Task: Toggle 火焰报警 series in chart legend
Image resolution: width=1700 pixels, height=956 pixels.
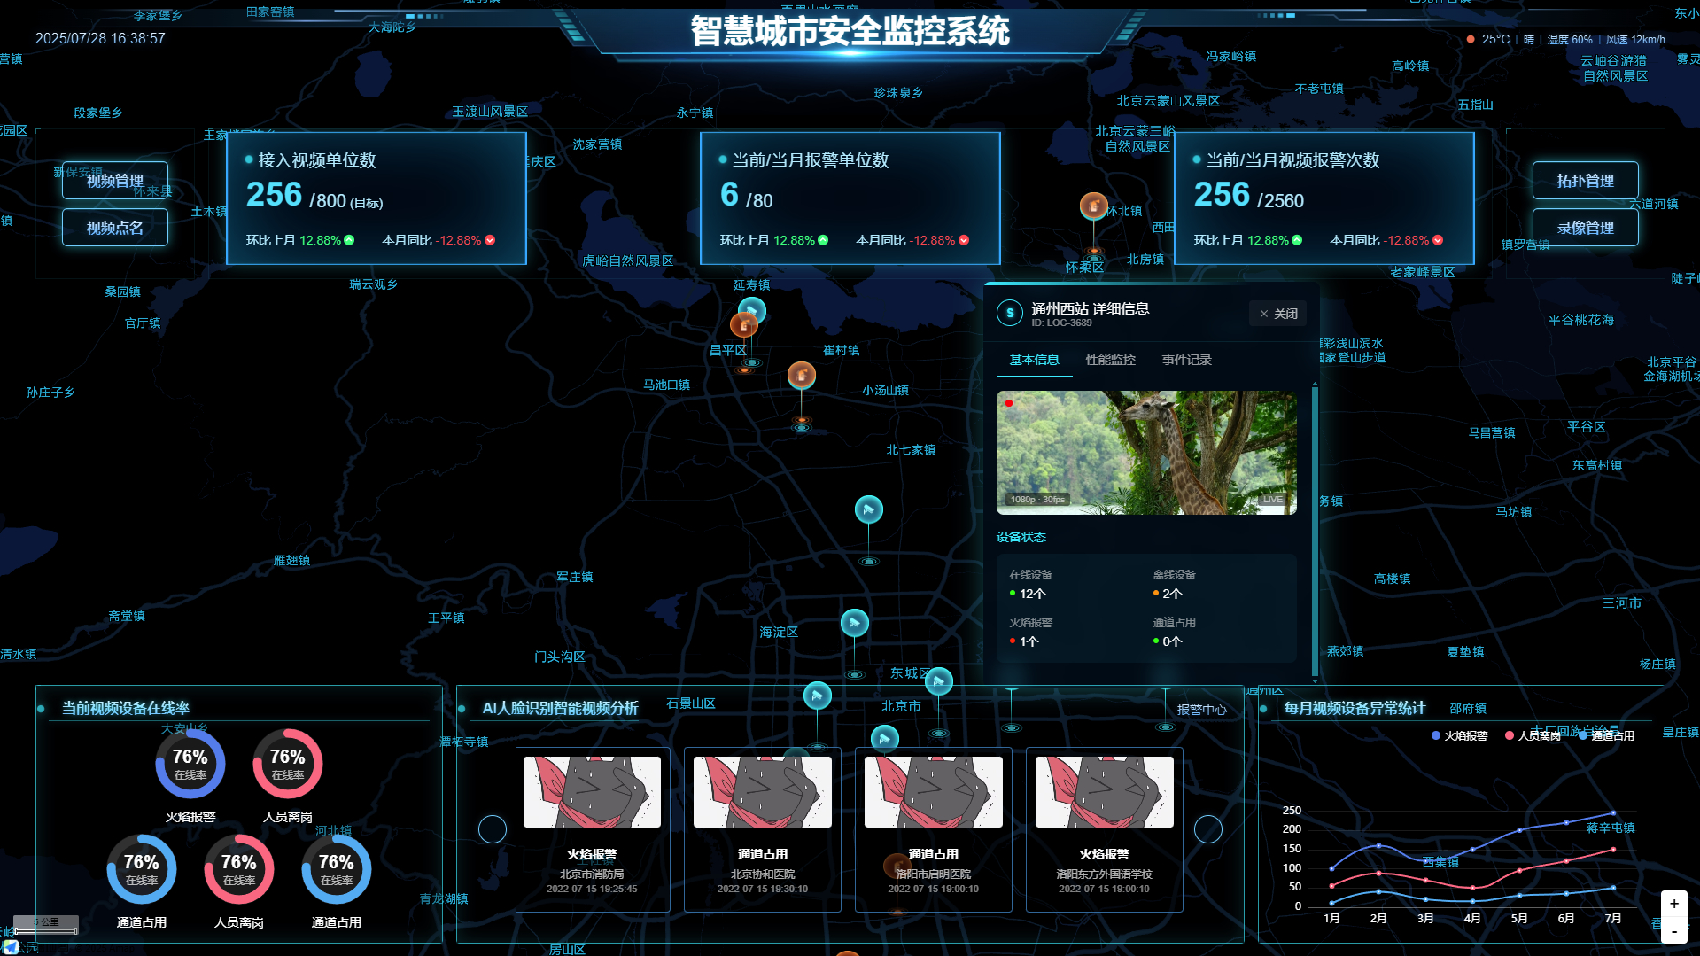Action: [x=1458, y=735]
